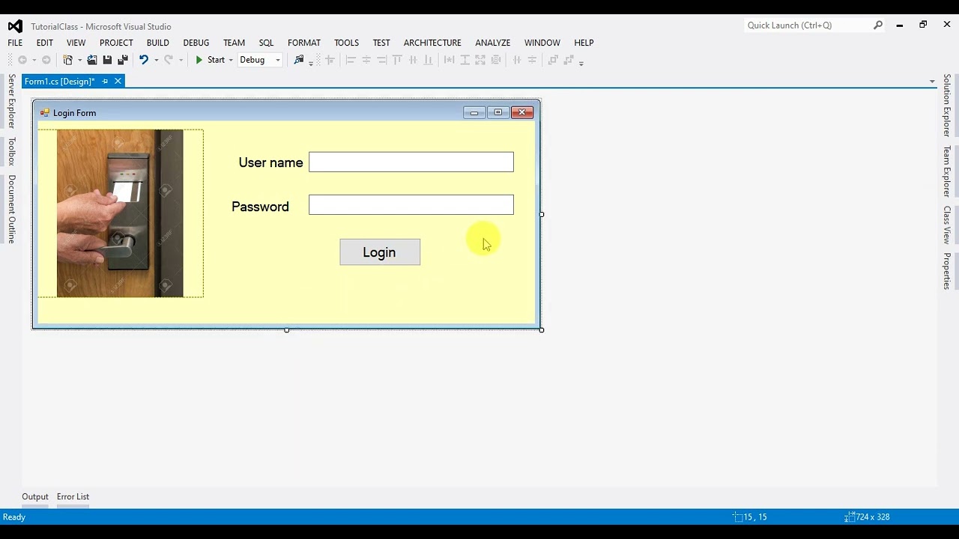Image resolution: width=959 pixels, height=539 pixels.
Task: Open the PROJECT menu
Action: click(x=116, y=43)
